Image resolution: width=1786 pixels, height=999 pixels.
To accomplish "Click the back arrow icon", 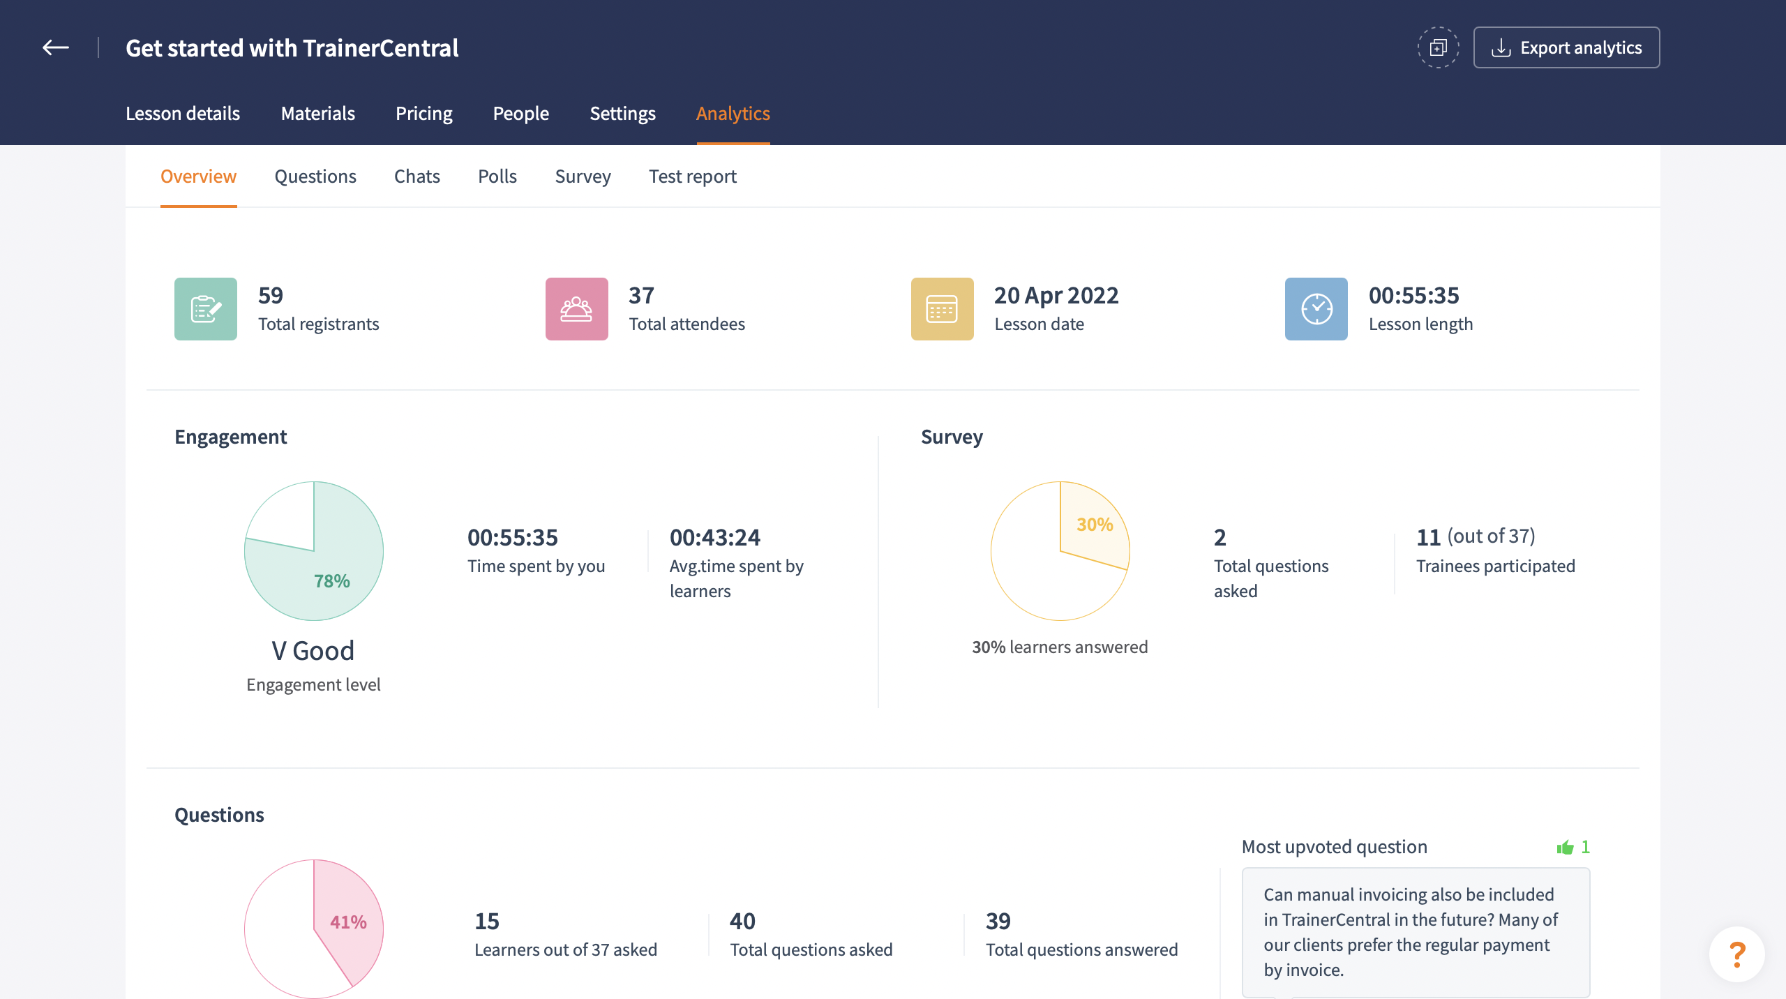I will tap(56, 47).
